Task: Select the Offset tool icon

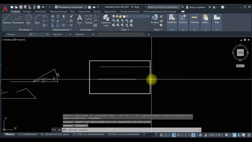Action: click(71, 25)
